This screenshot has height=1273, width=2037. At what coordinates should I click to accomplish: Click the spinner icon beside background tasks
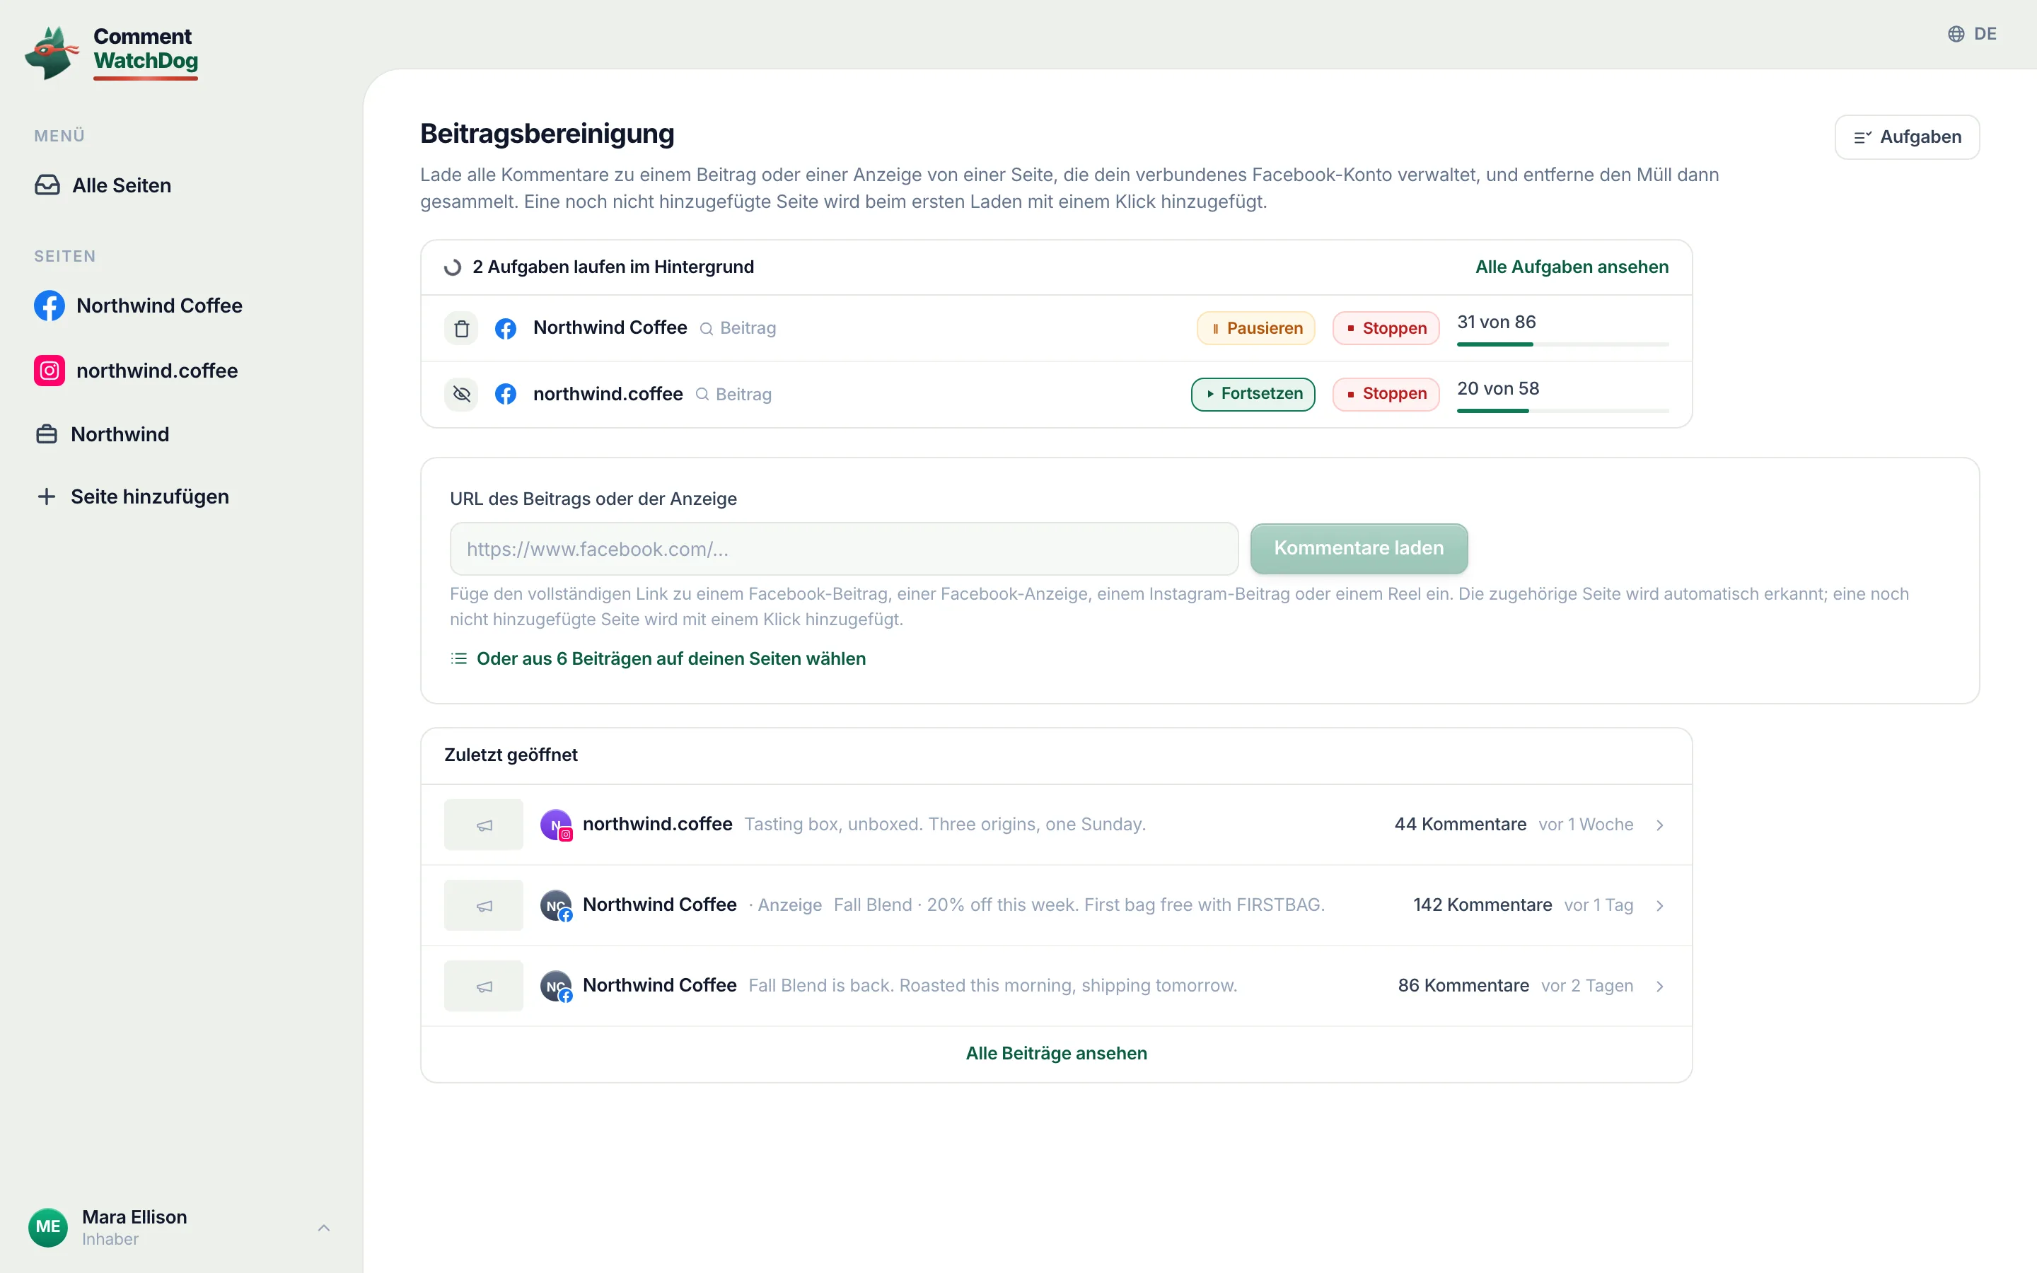coord(453,268)
